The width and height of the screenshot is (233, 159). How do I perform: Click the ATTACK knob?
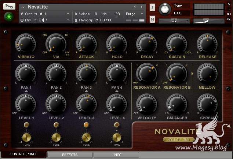pyautogui.click(x=86, y=44)
